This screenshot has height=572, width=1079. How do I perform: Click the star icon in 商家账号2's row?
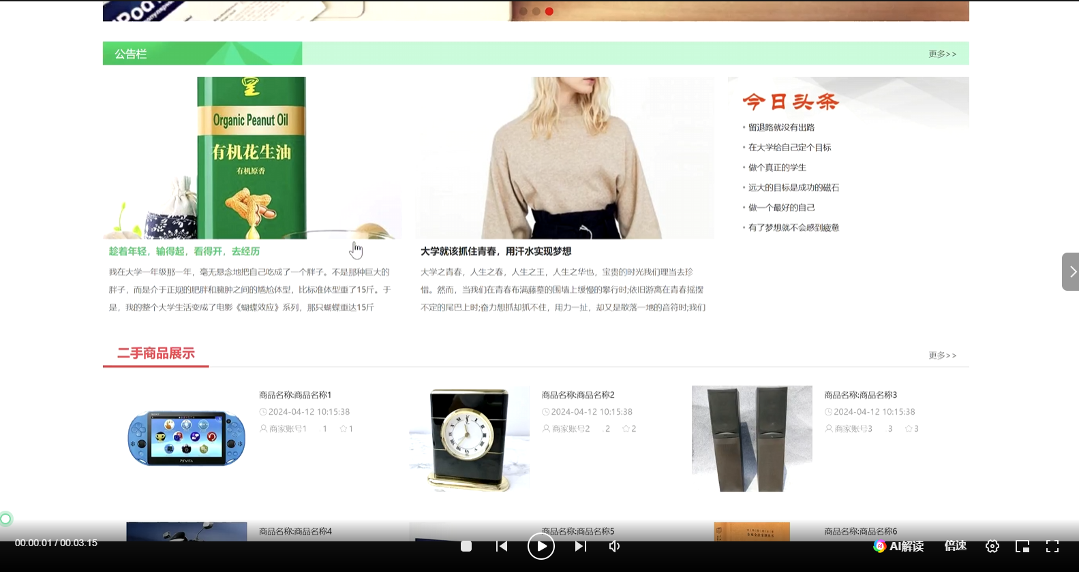(626, 429)
